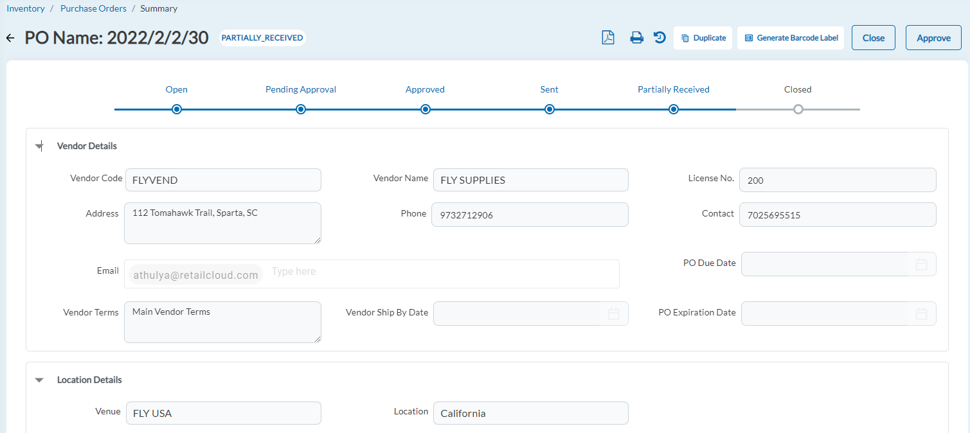
Task: Open the PO Due Date calendar picker
Action: click(x=921, y=263)
